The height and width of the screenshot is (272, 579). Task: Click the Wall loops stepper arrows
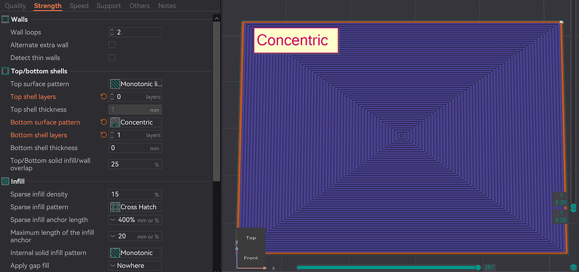coord(112,32)
